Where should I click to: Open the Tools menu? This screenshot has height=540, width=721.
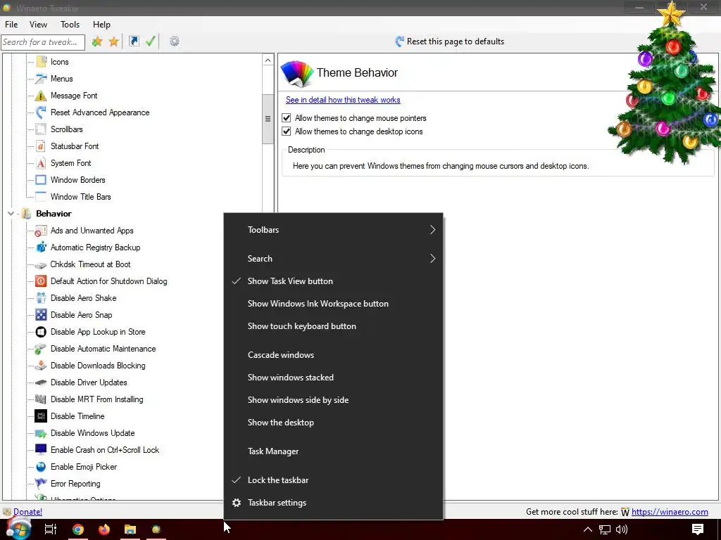70,25
